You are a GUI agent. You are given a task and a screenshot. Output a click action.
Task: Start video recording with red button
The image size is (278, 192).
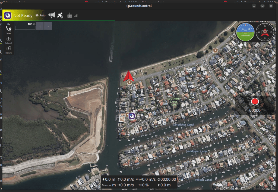[x=255, y=102]
